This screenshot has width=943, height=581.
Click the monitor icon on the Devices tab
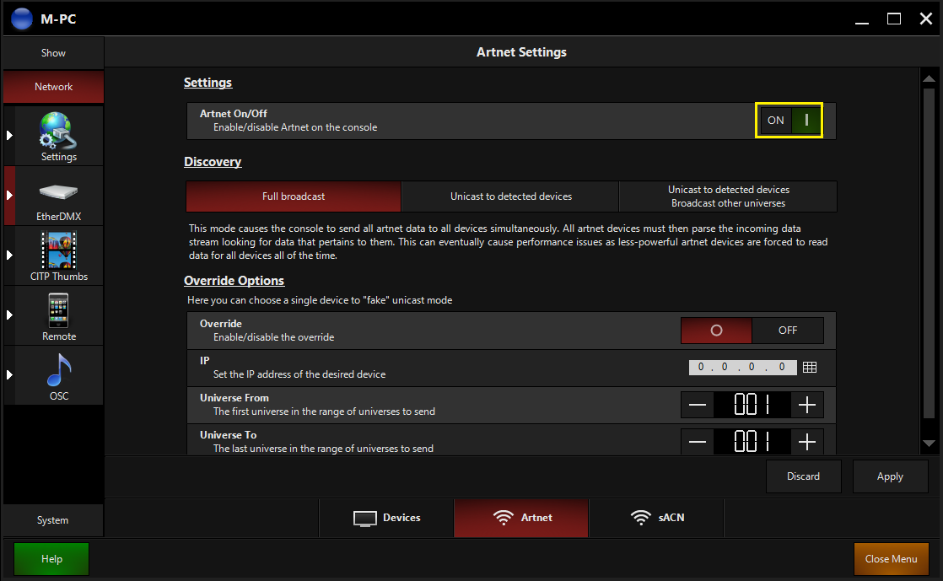coord(365,518)
